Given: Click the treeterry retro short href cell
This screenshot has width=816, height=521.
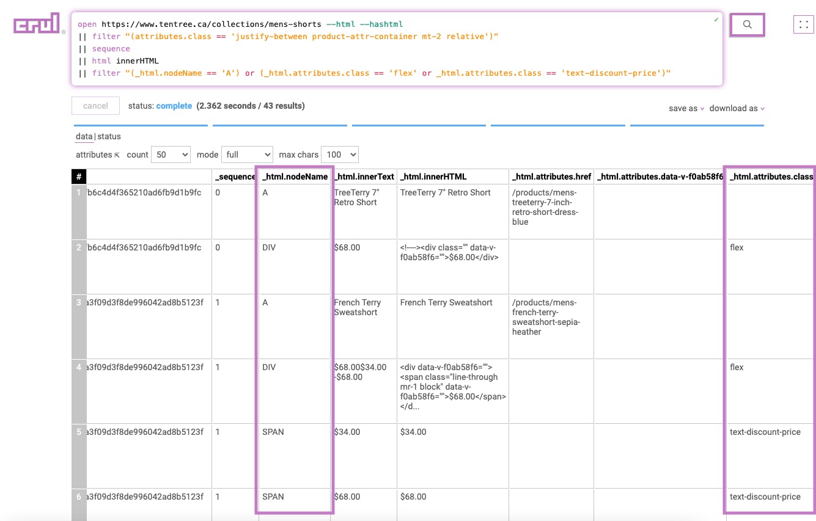Looking at the screenshot, I should click(551, 211).
